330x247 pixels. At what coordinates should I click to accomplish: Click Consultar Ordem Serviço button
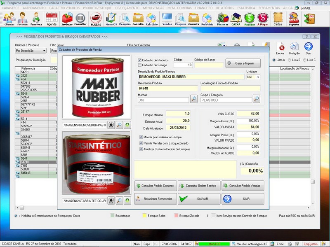point(199,186)
